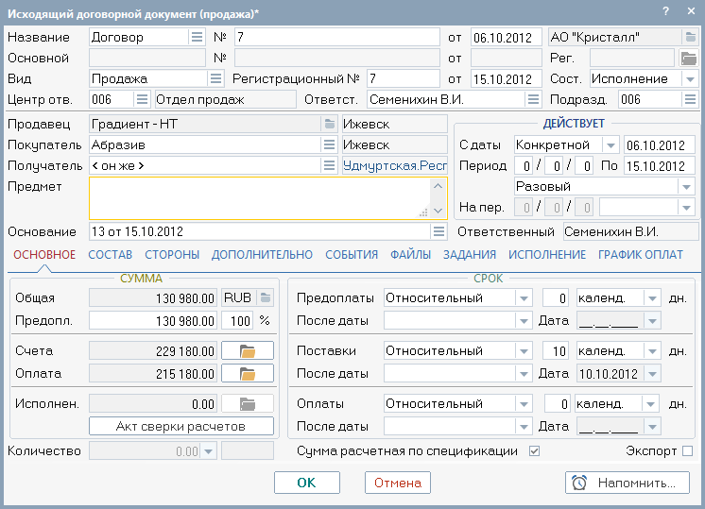Enable the Экспорт checkbox
Viewport: 705px width, 509px height.
pyautogui.click(x=687, y=451)
